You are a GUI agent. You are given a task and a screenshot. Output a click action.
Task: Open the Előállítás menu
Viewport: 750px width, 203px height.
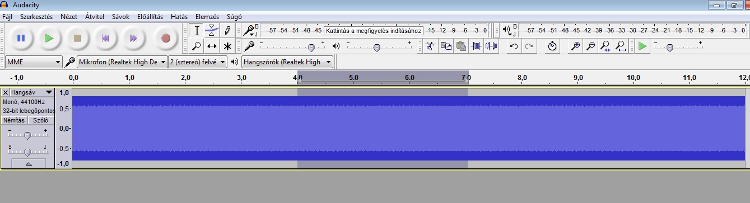[150, 17]
